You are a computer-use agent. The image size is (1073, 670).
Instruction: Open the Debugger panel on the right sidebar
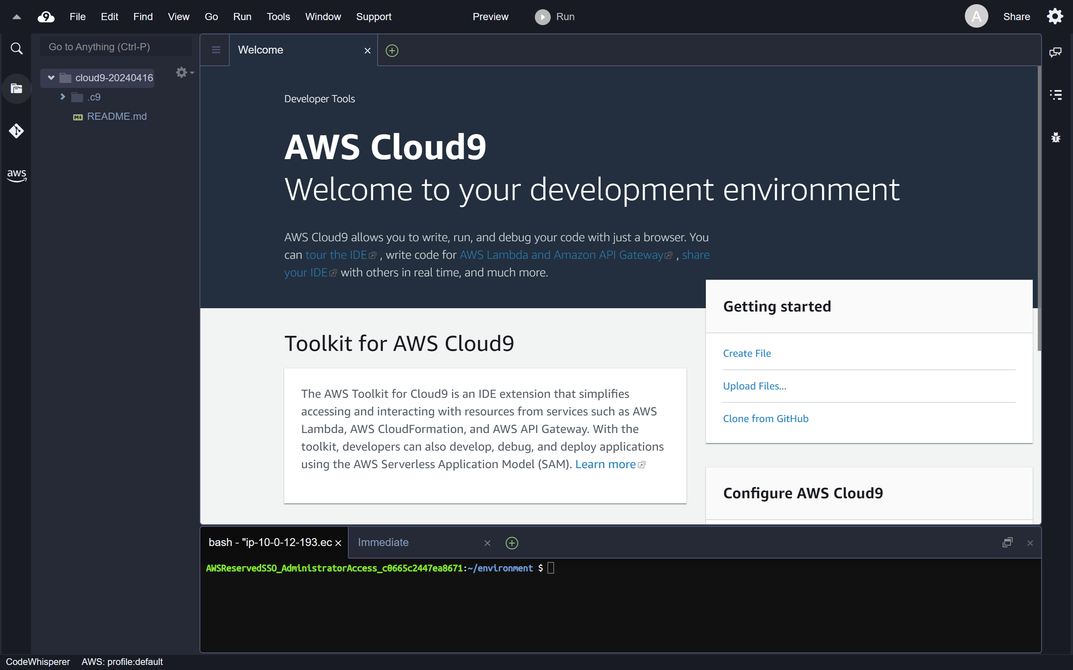(x=1056, y=137)
